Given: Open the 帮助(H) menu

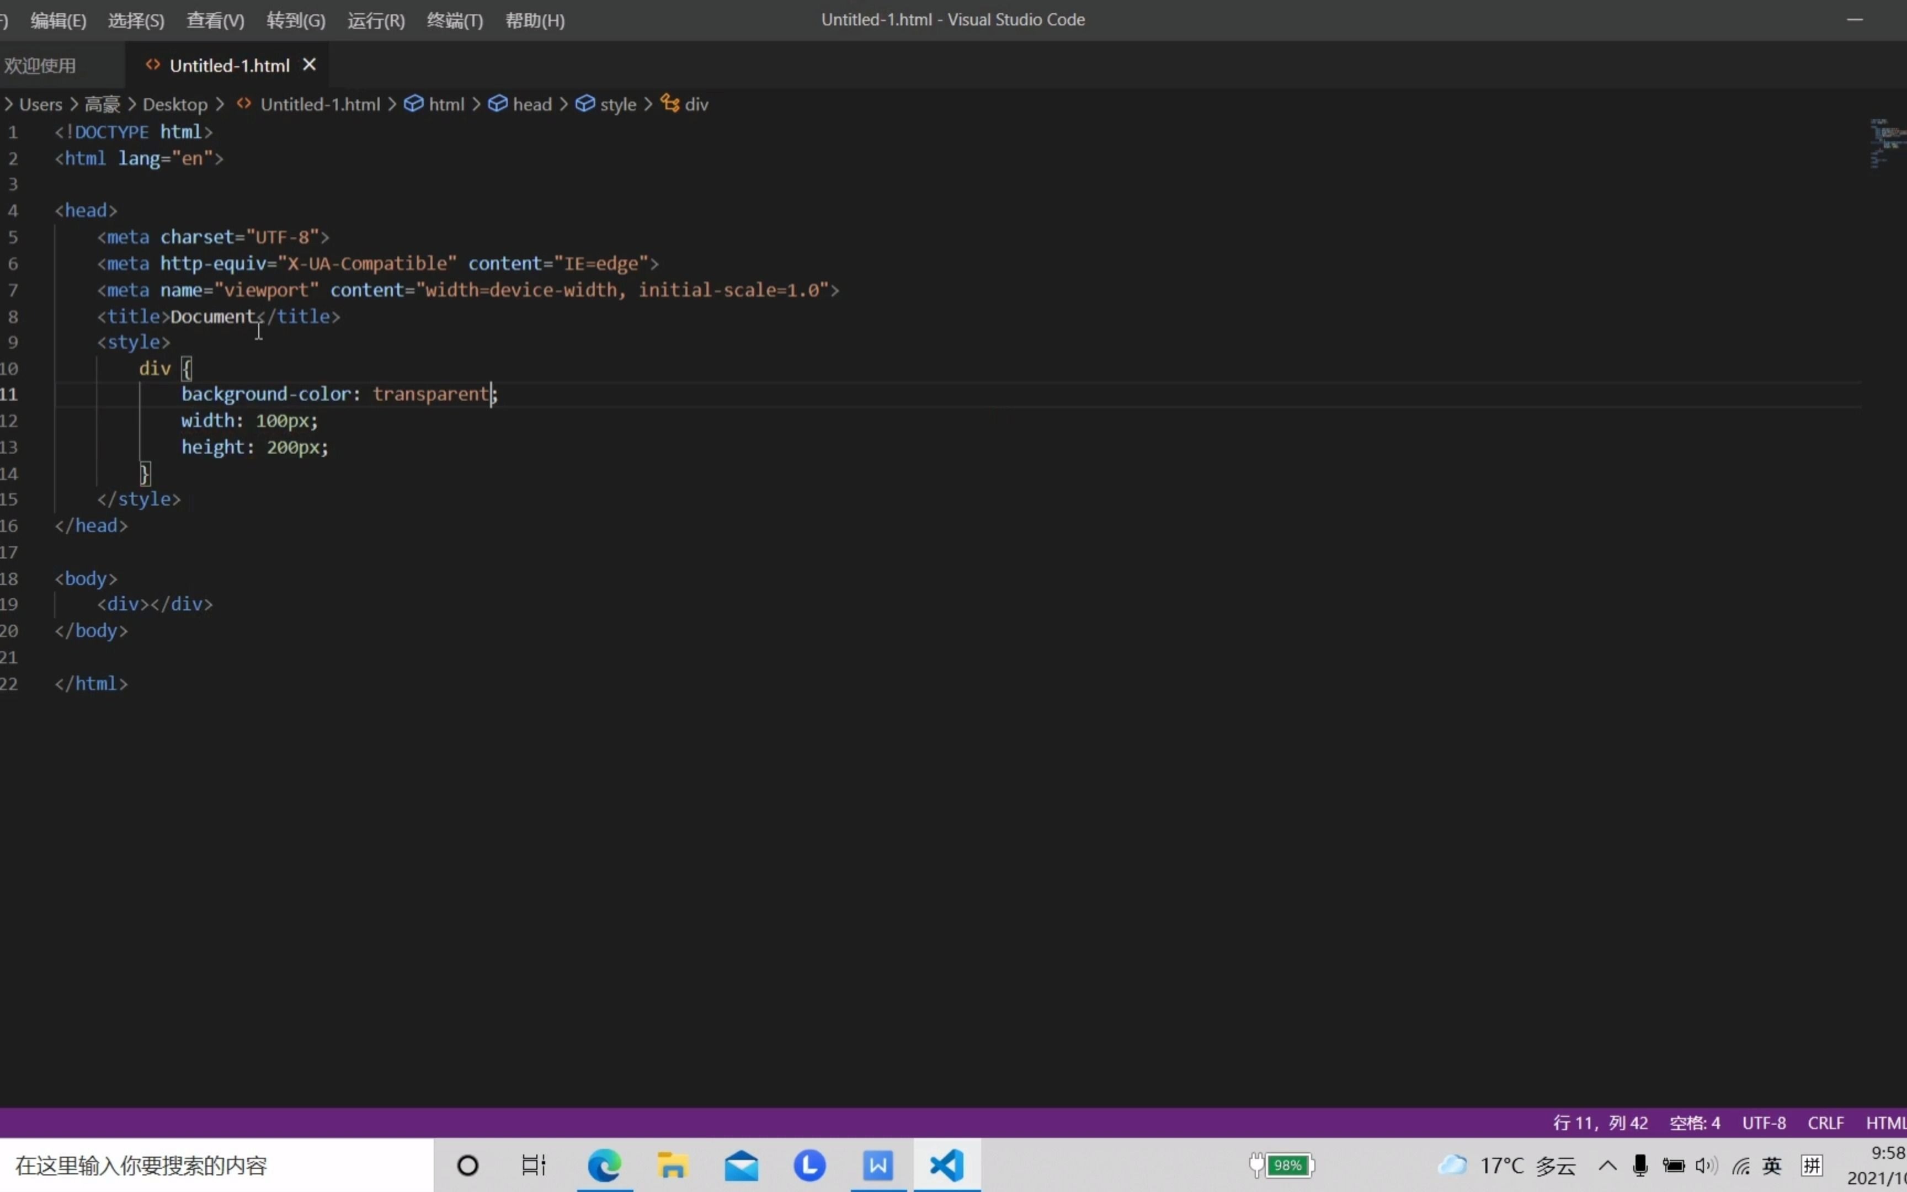Looking at the screenshot, I should [x=535, y=20].
